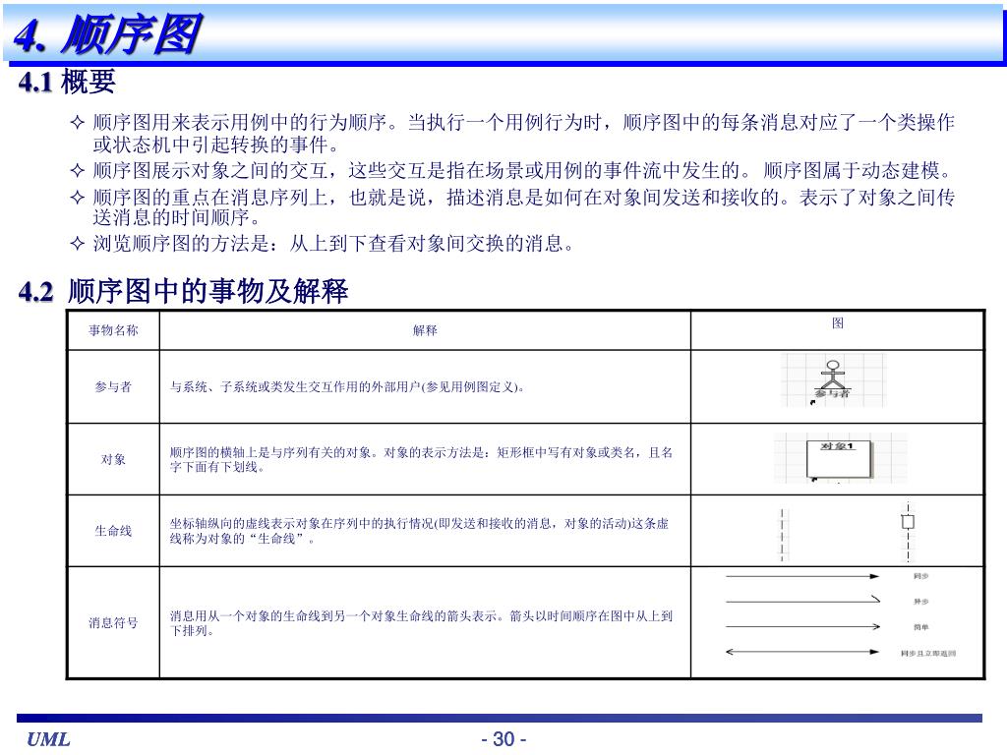Click the table header '事物名称'
Image resolution: width=1007 pixels, height=755 pixels.
point(113,330)
